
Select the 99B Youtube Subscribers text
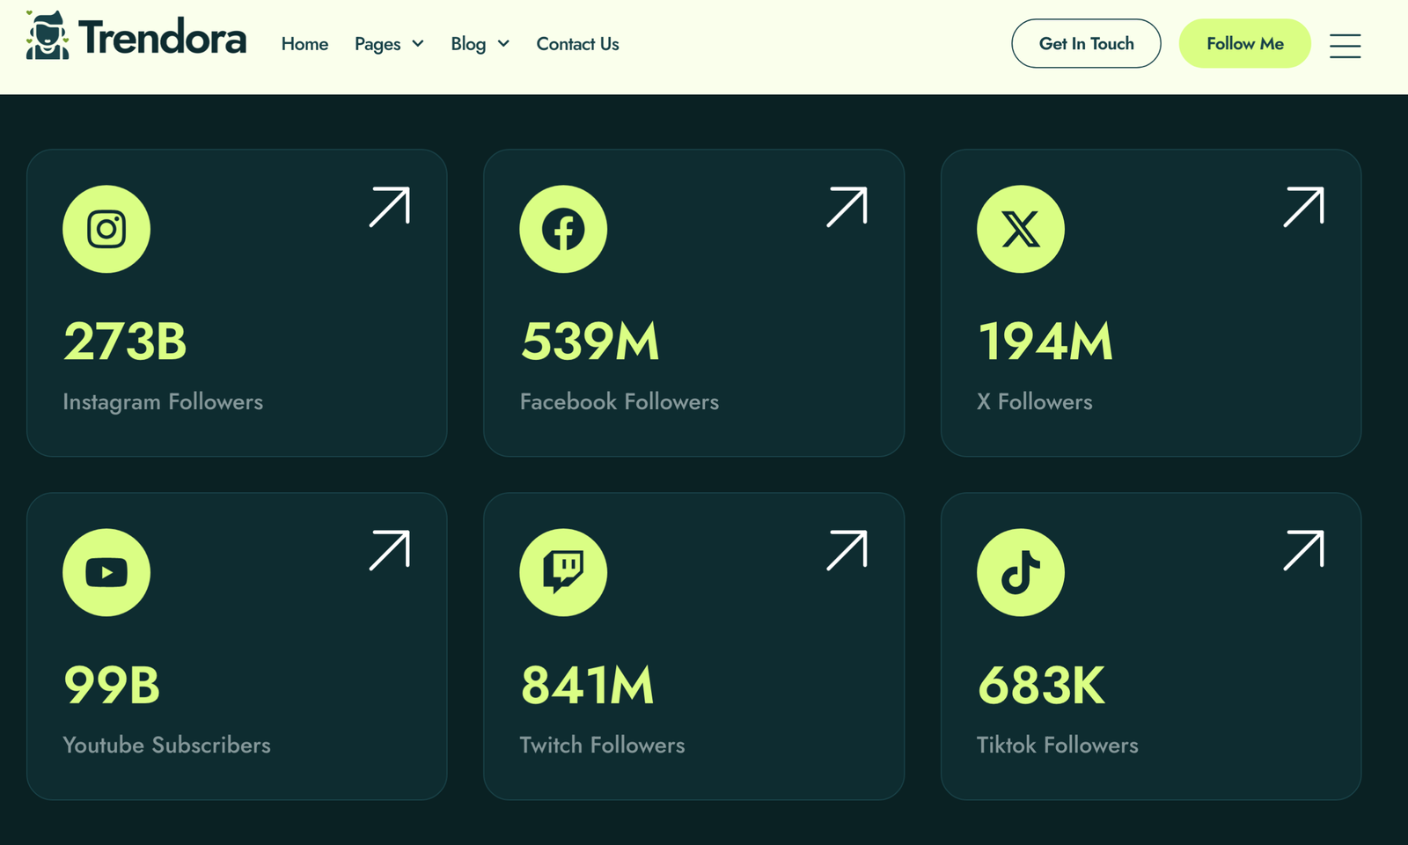pos(166,745)
